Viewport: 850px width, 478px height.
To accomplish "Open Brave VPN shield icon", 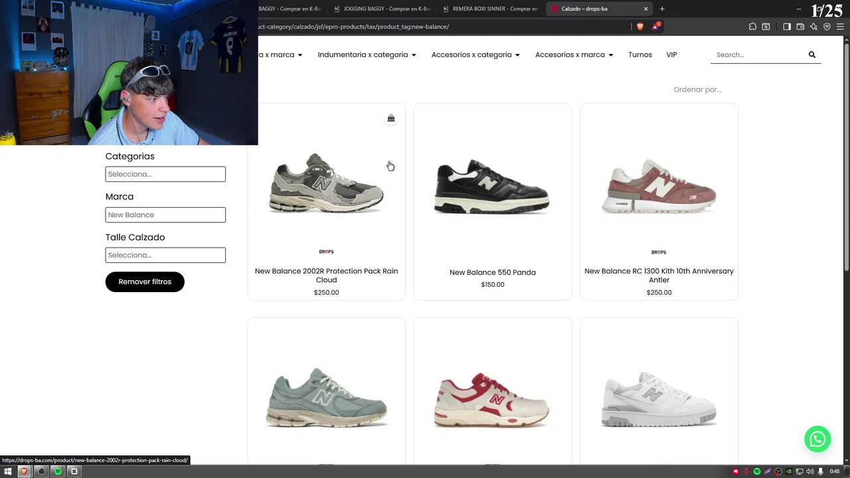I will [x=827, y=27].
